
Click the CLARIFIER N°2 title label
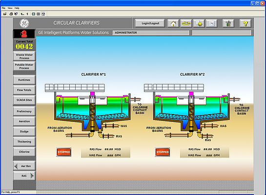[192, 75]
